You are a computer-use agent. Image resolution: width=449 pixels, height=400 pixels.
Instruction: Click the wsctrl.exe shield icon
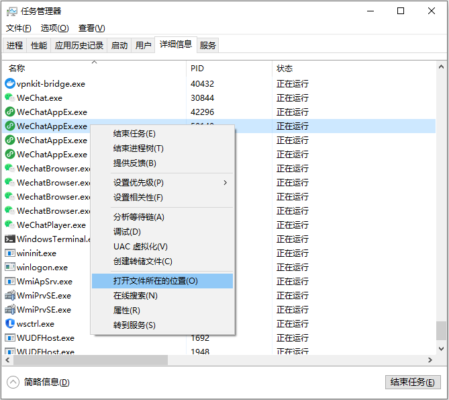click(10, 323)
